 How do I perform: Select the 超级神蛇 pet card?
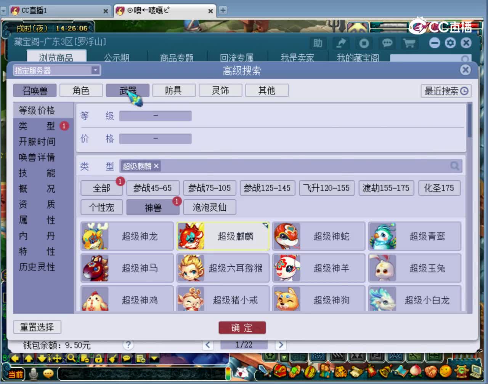coord(319,236)
